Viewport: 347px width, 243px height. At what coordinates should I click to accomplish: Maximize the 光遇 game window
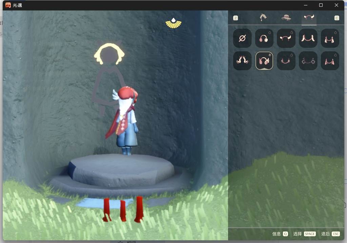pos(321,5)
